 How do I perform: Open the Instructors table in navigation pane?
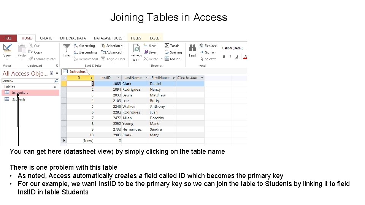[30, 93]
